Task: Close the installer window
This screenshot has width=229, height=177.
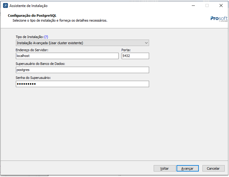Action: point(221,5)
